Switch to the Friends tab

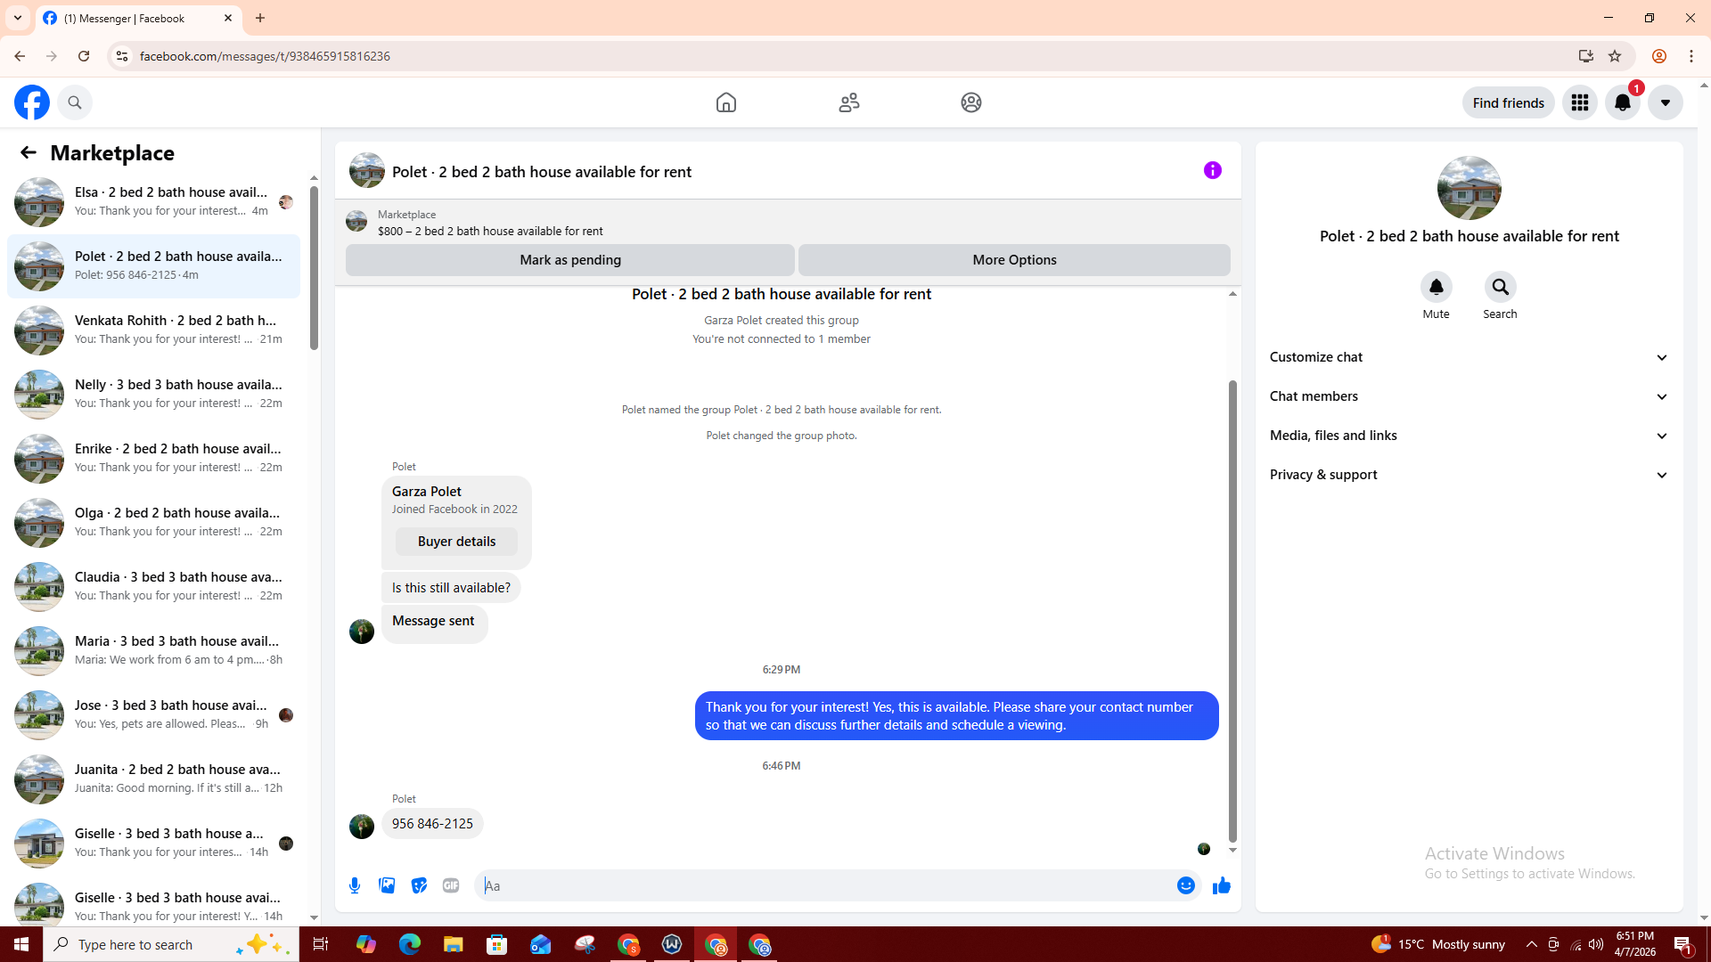848,102
